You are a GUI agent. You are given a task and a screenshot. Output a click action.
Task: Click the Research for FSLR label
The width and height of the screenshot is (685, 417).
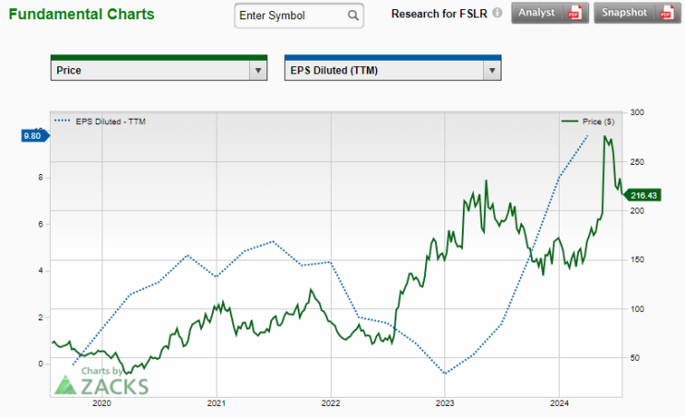[x=439, y=14]
